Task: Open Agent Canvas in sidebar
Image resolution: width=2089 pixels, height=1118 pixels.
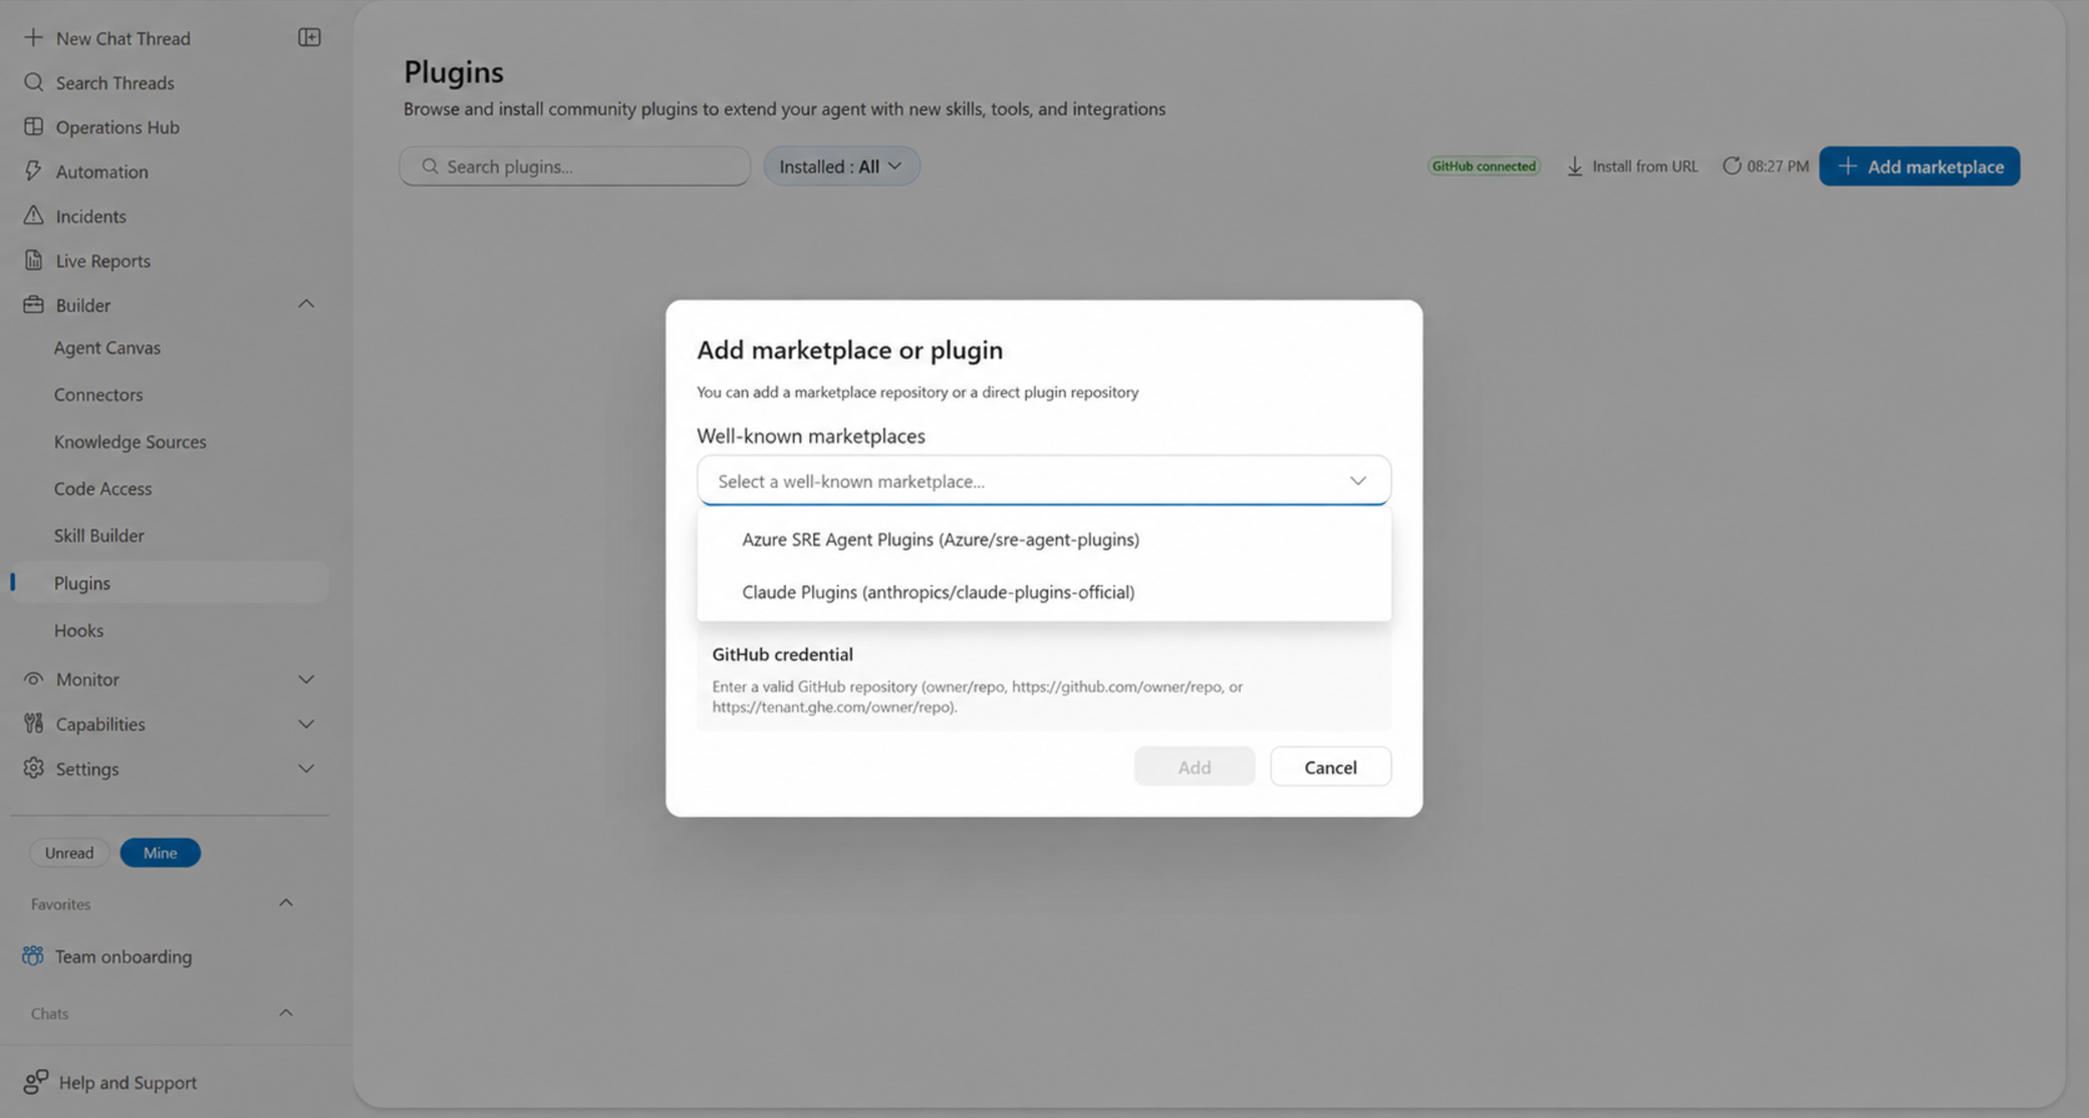Action: [x=107, y=347]
